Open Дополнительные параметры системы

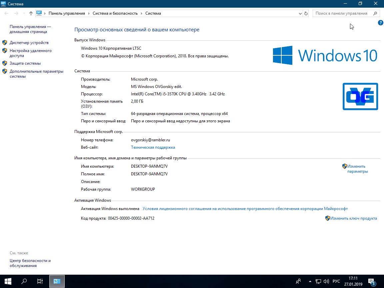36,74
